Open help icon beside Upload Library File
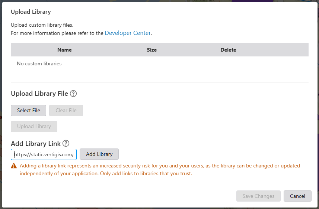 pyautogui.click(x=73, y=94)
